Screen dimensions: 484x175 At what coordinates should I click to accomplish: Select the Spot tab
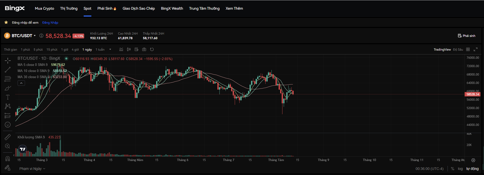point(87,8)
